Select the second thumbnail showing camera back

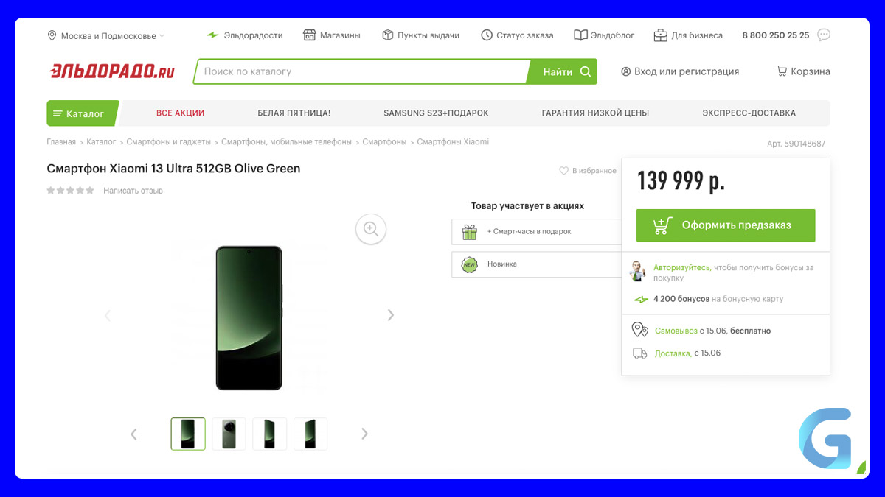click(x=229, y=434)
